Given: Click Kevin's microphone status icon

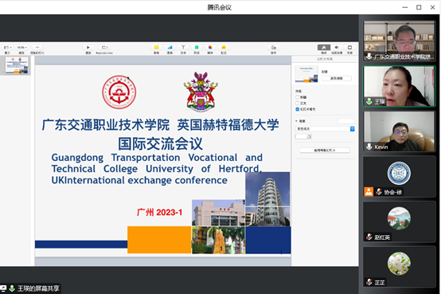Looking at the screenshot, I should [x=369, y=147].
